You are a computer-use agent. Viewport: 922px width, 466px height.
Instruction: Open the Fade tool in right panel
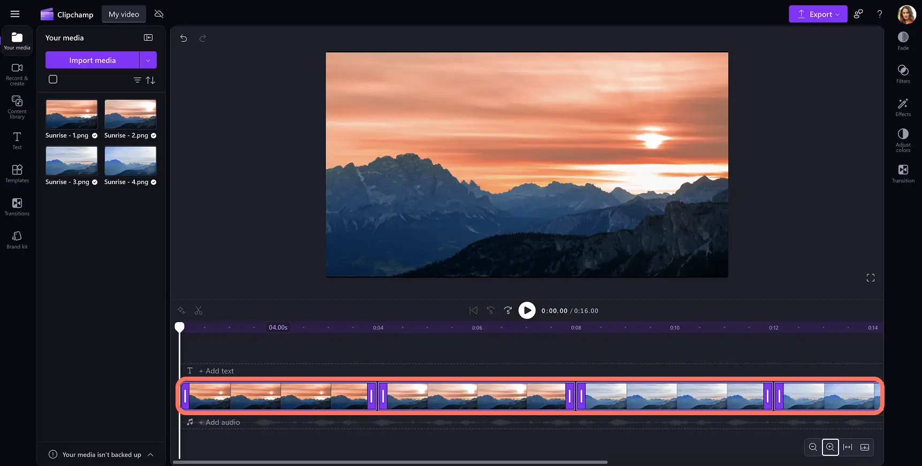pos(903,41)
